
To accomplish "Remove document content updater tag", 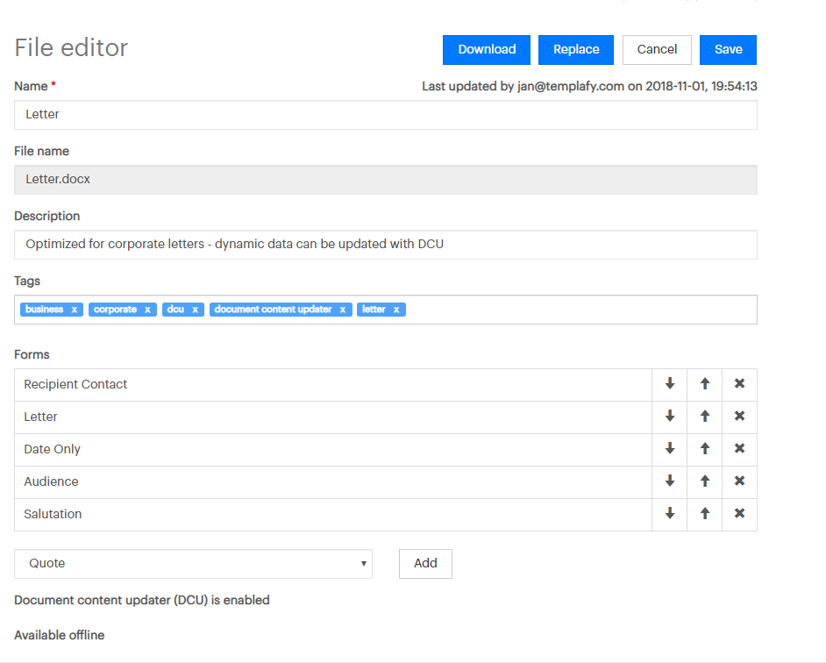I will (x=342, y=310).
